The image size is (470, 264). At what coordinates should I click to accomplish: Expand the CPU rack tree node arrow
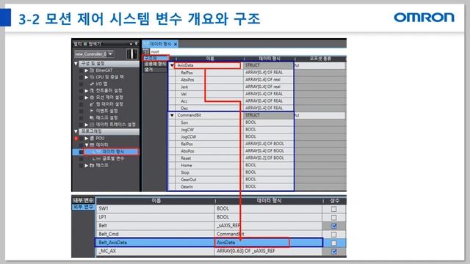tap(87, 77)
